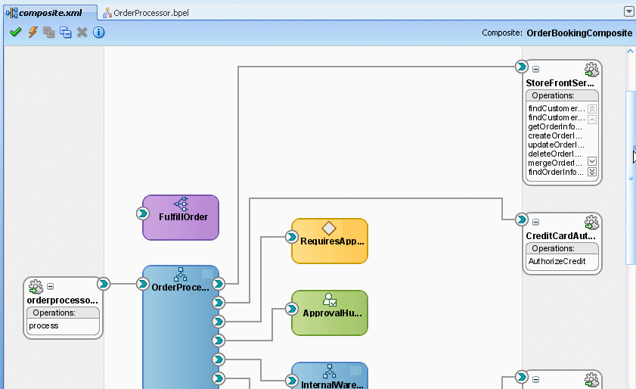Step up in StoreFrontService operations list
Viewport: 636px width, 389px height.
pyautogui.click(x=592, y=120)
